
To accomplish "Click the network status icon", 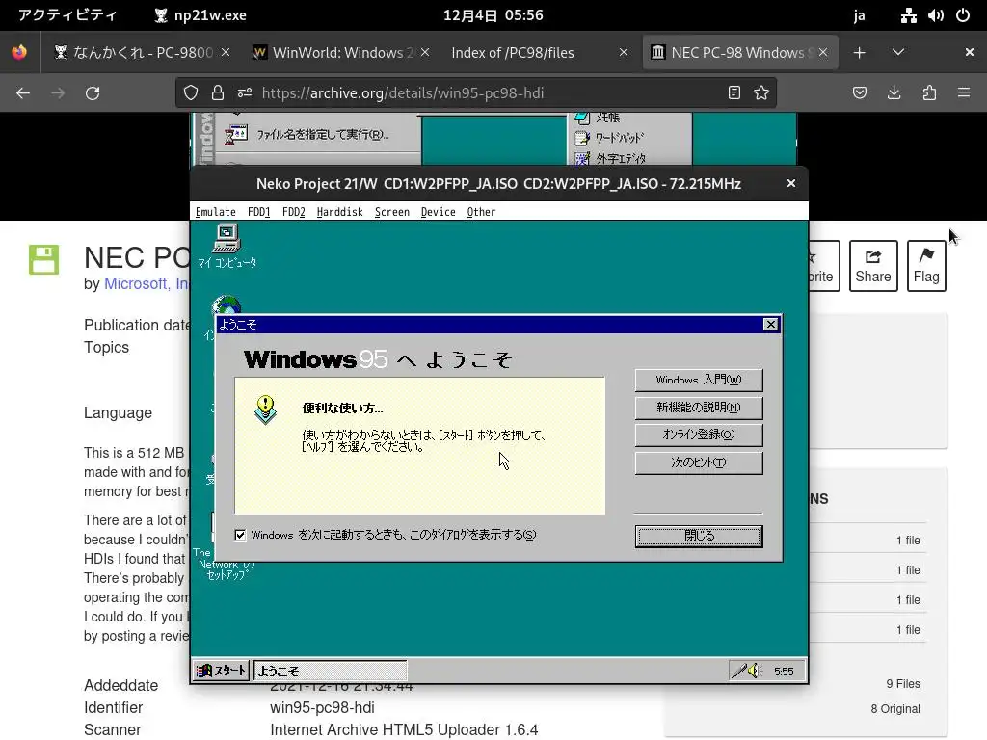I will tap(908, 15).
